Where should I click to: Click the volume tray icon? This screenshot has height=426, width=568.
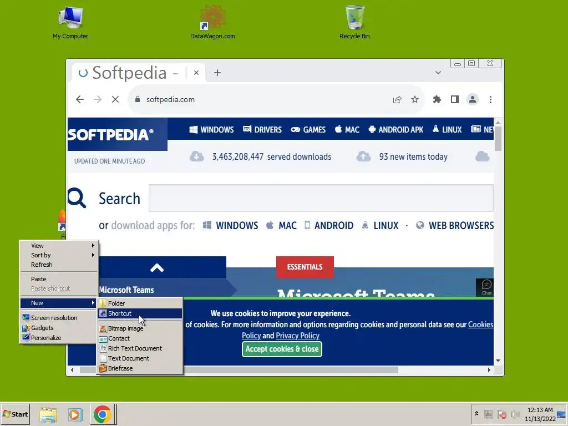[515, 414]
